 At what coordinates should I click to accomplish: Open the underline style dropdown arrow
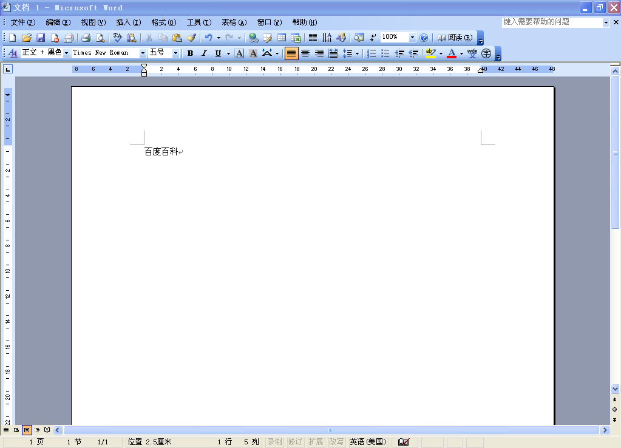(228, 53)
